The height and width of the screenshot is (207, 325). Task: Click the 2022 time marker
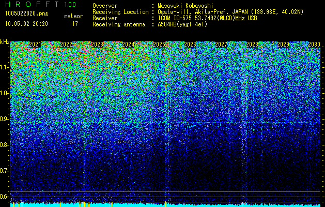point(66,45)
